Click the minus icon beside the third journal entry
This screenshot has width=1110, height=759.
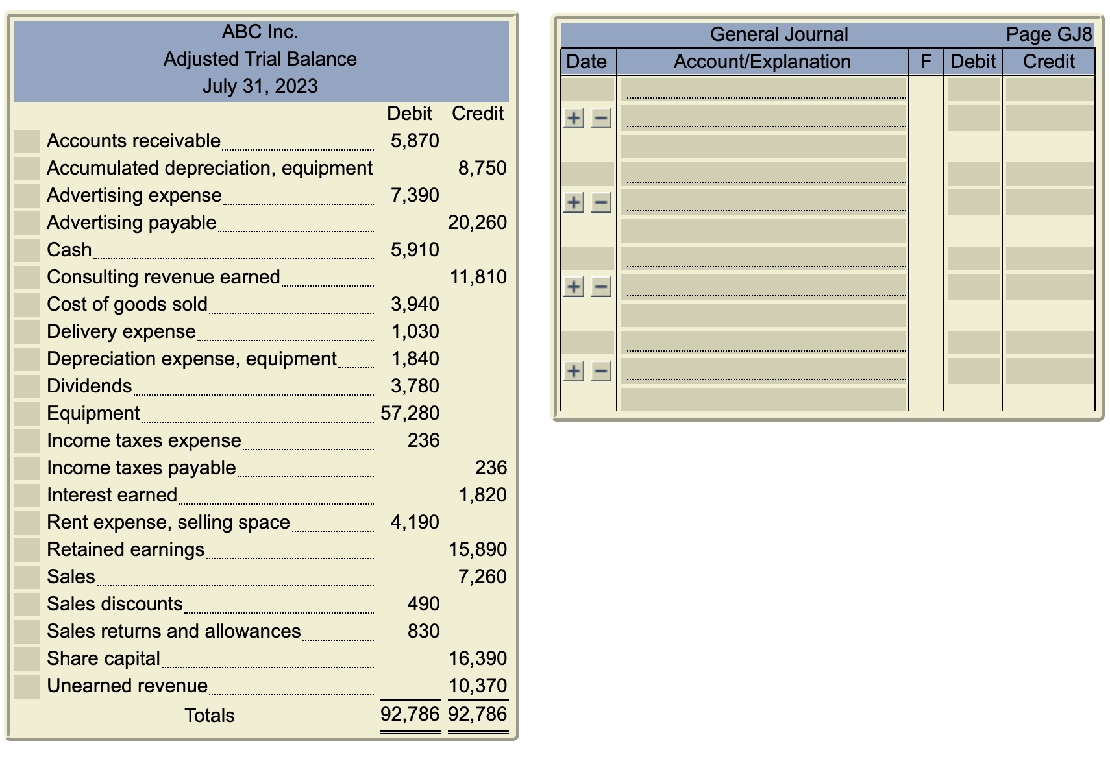[601, 285]
